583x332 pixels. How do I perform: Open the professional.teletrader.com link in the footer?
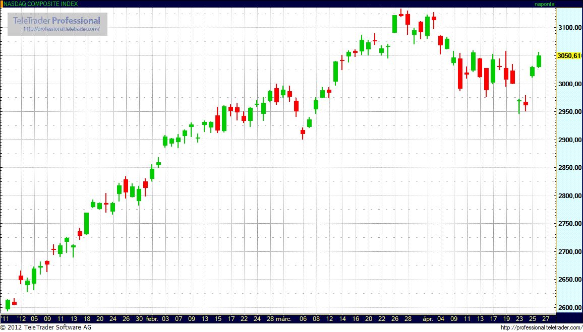[x=541, y=327]
